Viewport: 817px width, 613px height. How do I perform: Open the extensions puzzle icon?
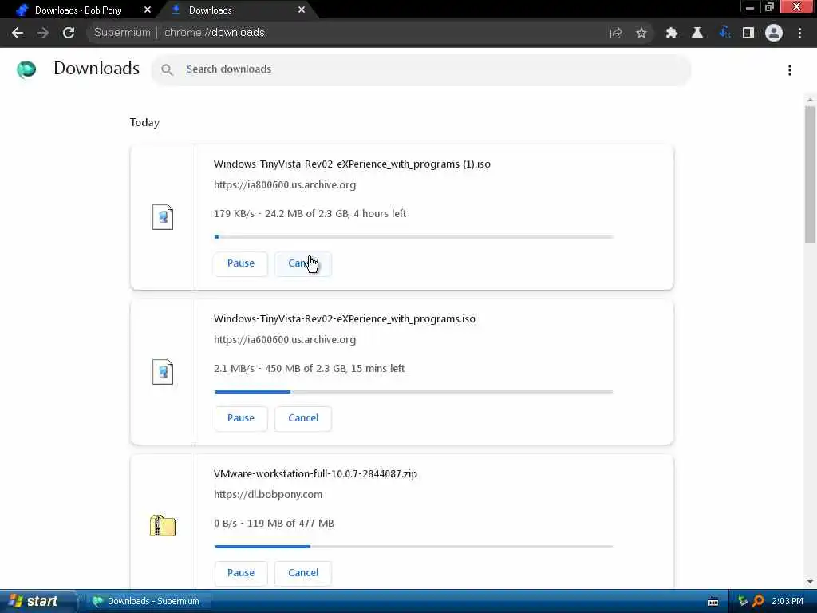tap(671, 33)
